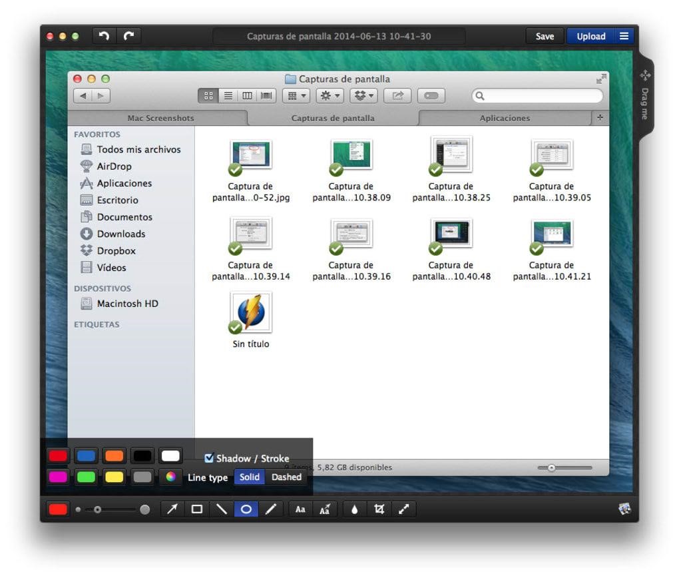Switch Finder to column view
The width and height of the screenshot is (679, 578).
click(247, 96)
